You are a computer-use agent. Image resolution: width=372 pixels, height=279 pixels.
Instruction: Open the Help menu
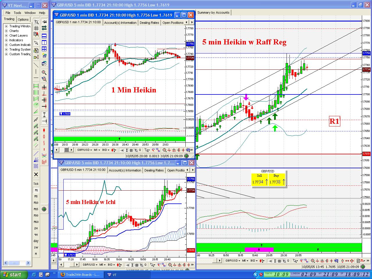click(x=42, y=13)
